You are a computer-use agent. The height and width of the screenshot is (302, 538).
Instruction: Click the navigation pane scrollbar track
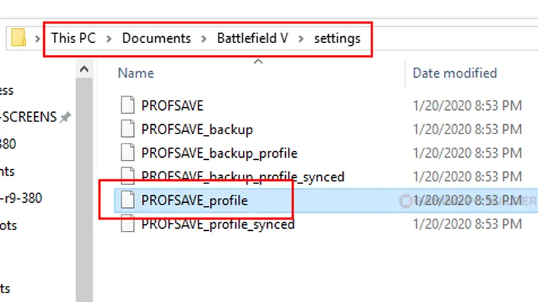84,190
